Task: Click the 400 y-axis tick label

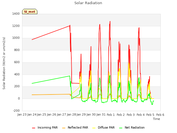Action: 17,75
